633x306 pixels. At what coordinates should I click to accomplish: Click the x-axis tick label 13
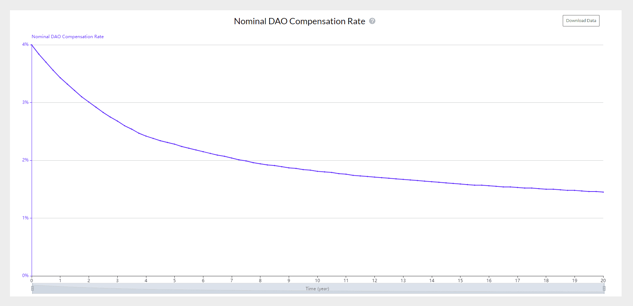(x=403, y=281)
